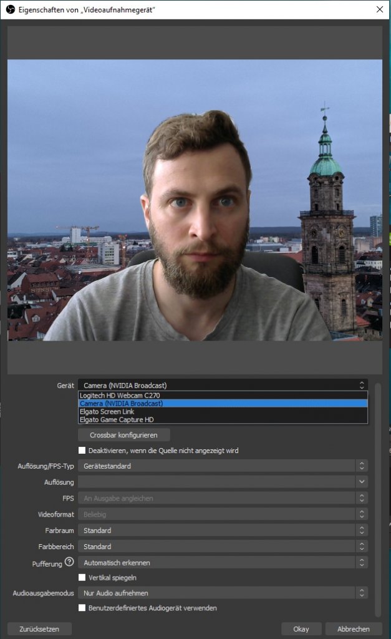Choose Elgato Screen Link device
Viewport: 391px width, 639px height.
click(223, 412)
